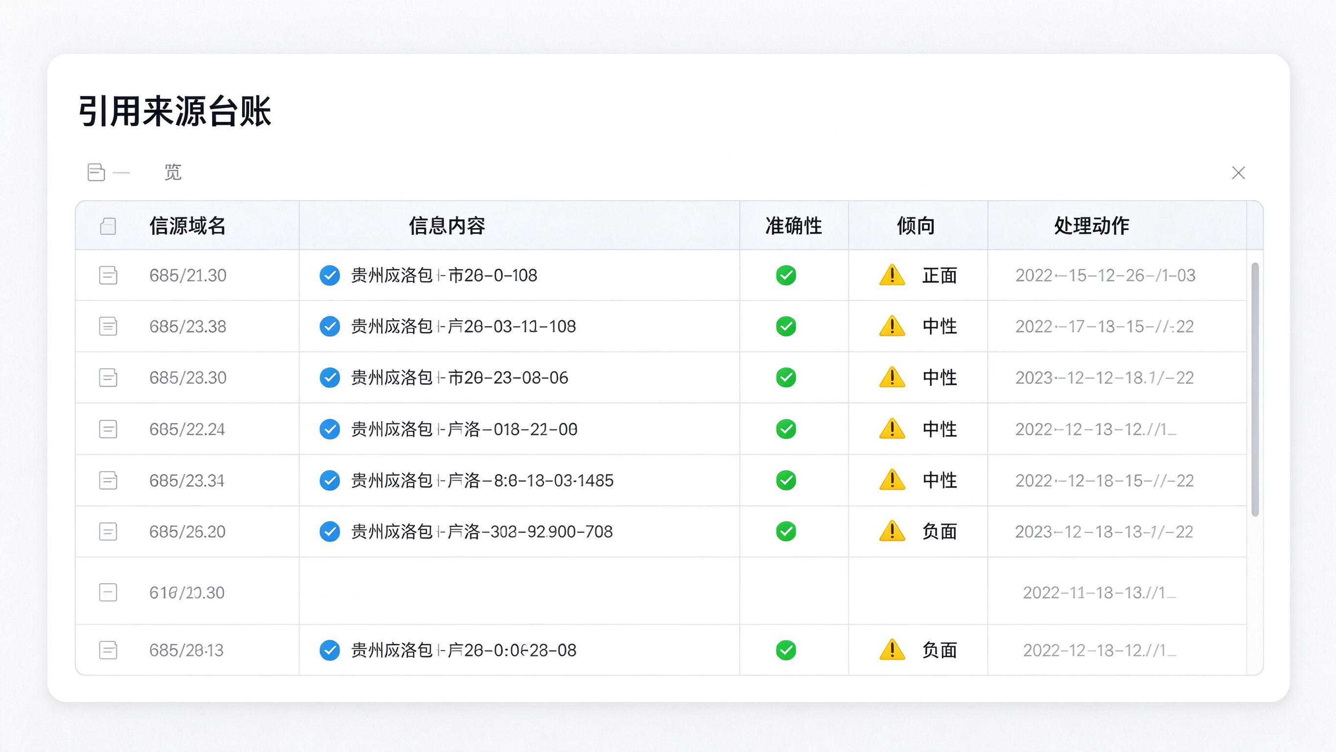Click warning triangle in 685/26.20 row
Viewport: 1336px width, 752px height.
tap(892, 531)
